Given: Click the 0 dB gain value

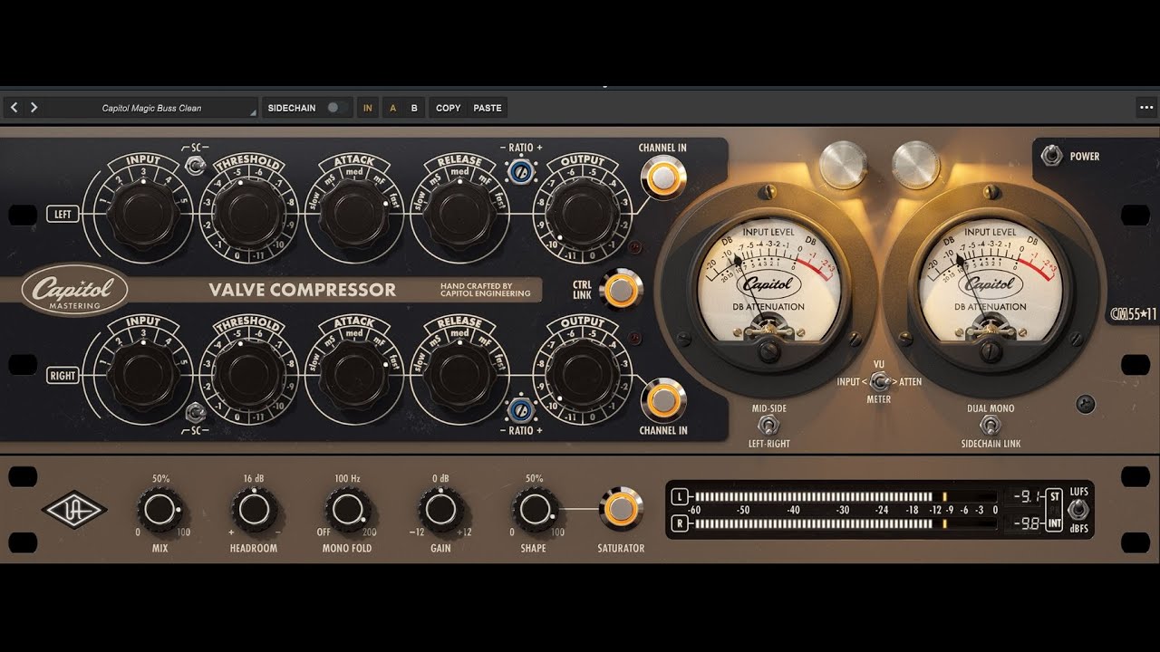Looking at the screenshot, I should 440,478.
